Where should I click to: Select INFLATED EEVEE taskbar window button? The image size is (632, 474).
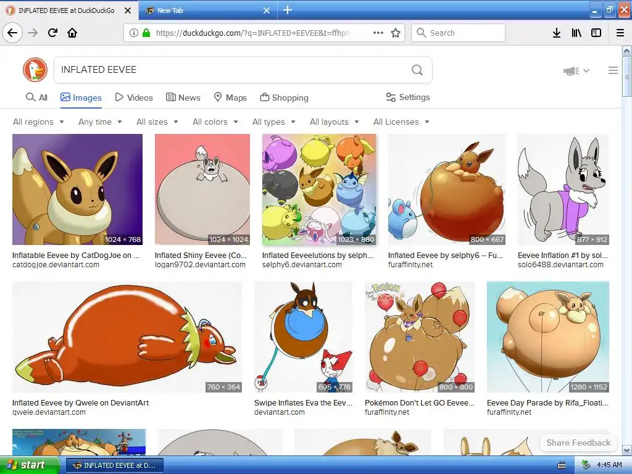click(x=114, y=465)
